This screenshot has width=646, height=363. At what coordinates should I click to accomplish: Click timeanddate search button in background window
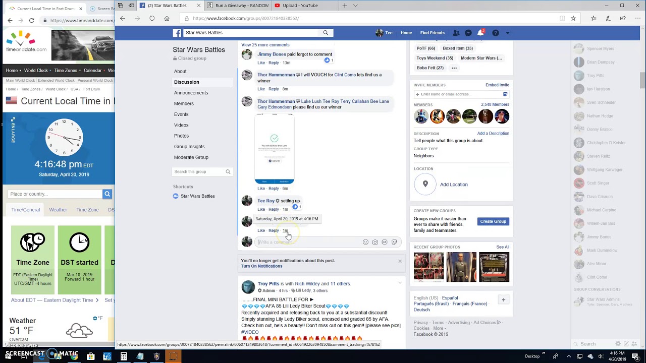pos(107,194)
